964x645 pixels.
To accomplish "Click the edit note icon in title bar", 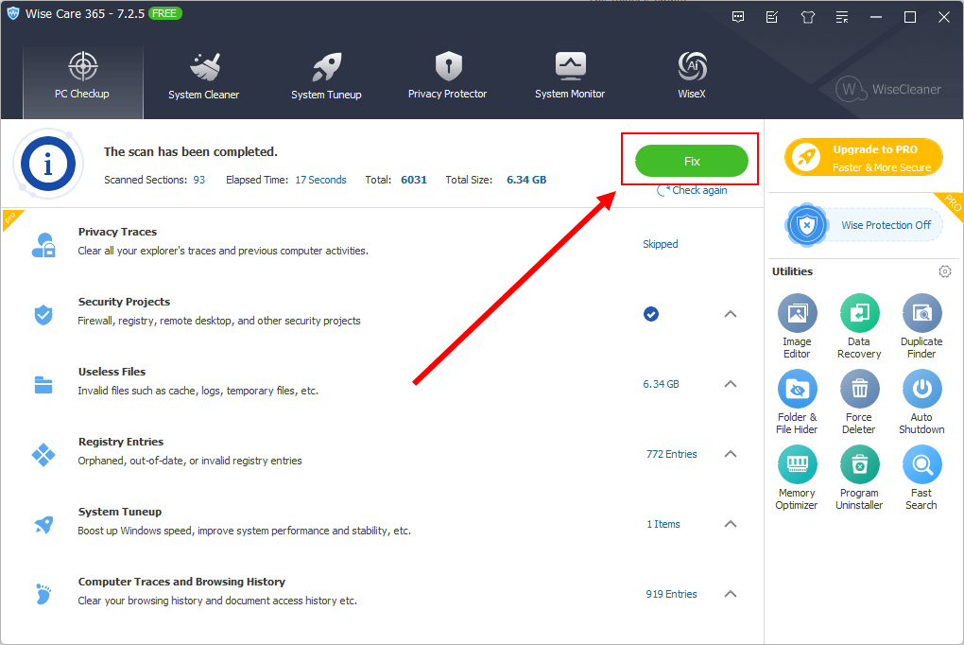I will (x=772, y=17).
